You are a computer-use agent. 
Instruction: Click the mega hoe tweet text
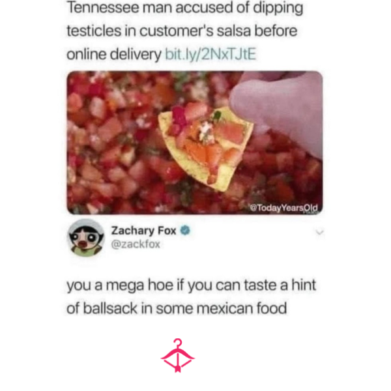click(x=191, y=297)
